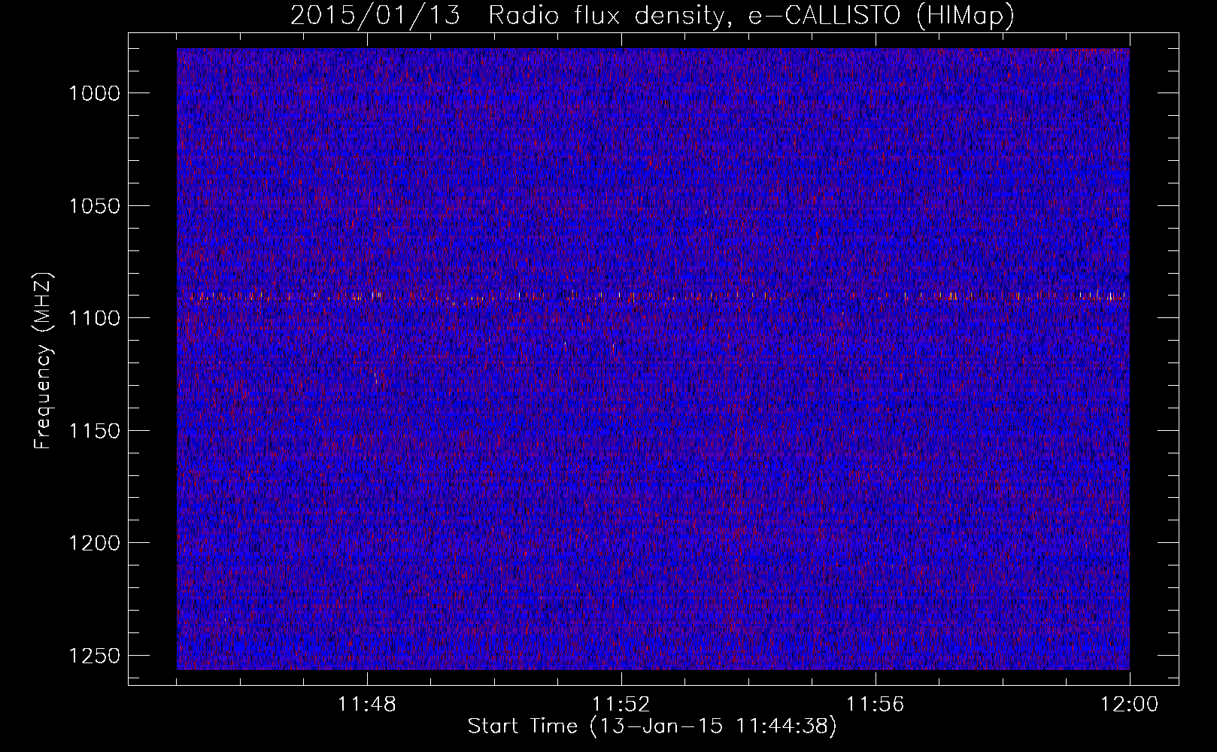Select the 'Frequency (MHZ)' y-axis label
This screenshot has width=1217, height=752.
coord(43,361)
